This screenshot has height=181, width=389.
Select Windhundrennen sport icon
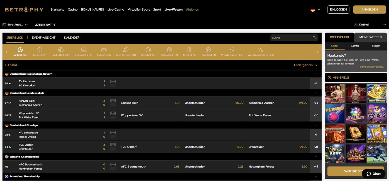coord(261,50)
